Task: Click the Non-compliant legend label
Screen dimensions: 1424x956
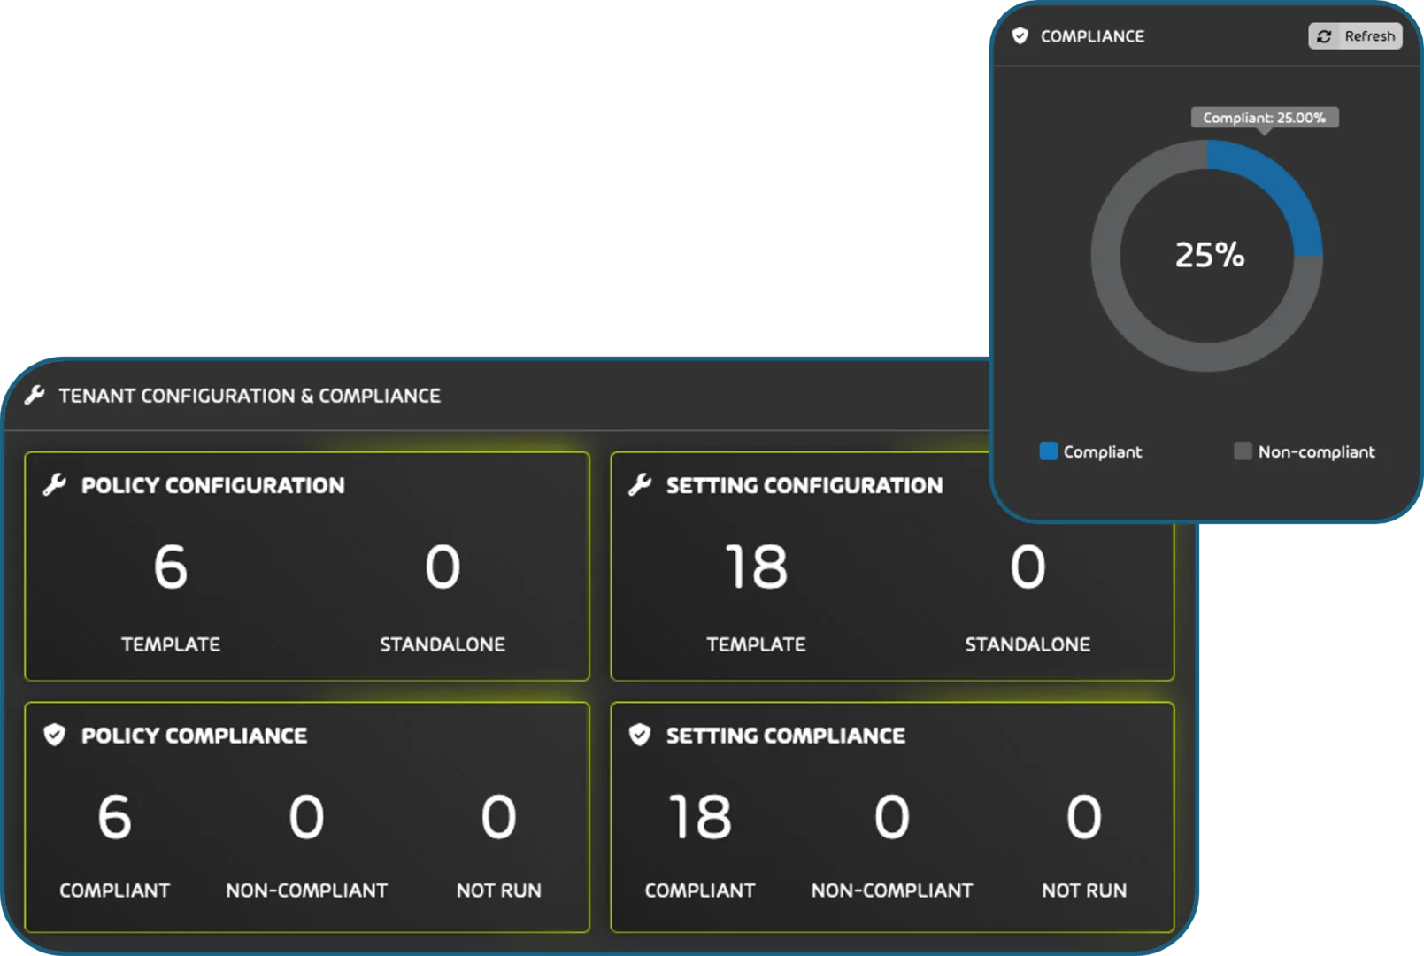Action: 1317,451
